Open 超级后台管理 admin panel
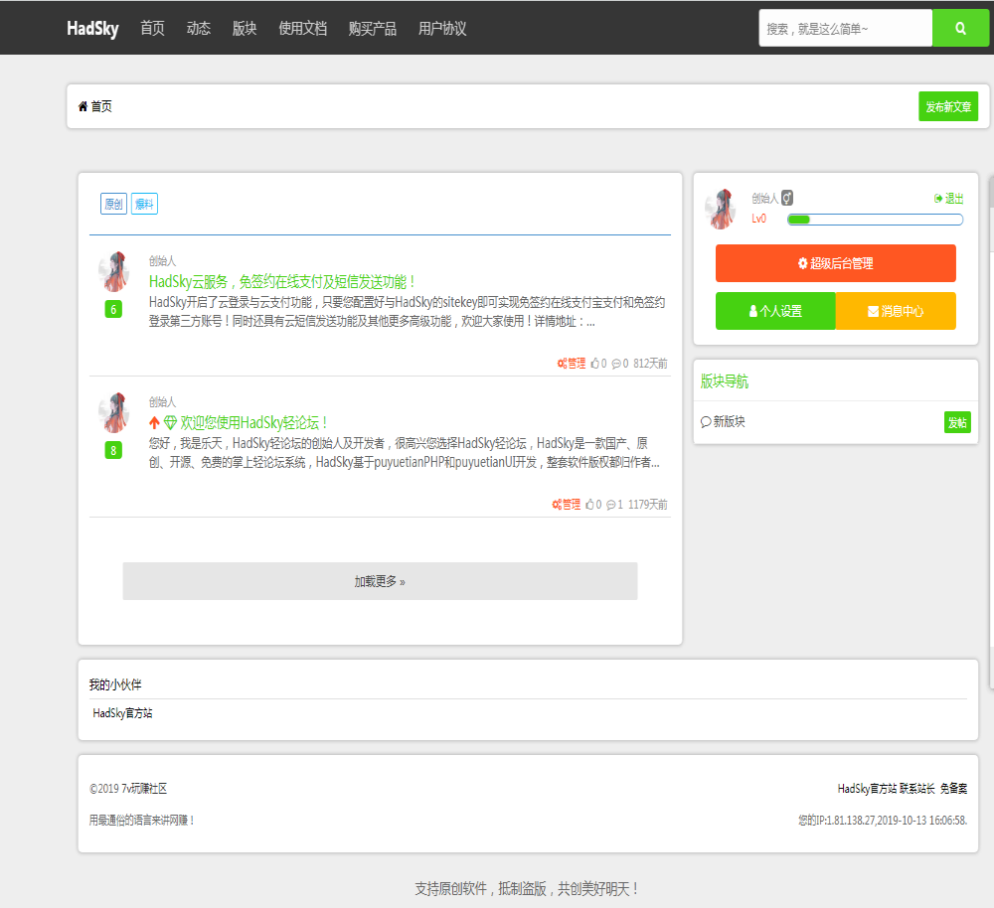This screenshot has height=908, width=994. (836, 263)
